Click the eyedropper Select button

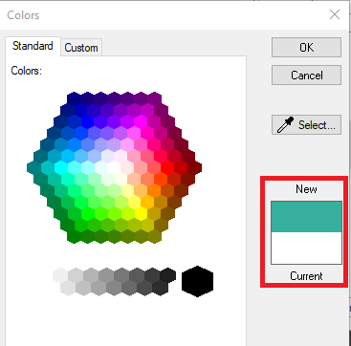pyautogui.click(x=306, y=125)
